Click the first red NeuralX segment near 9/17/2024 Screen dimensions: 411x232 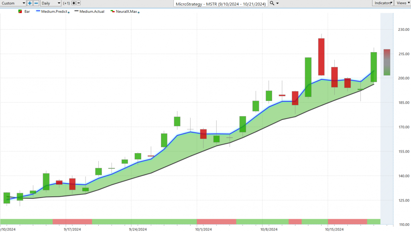pyautogui.click(x=72, y=222)
